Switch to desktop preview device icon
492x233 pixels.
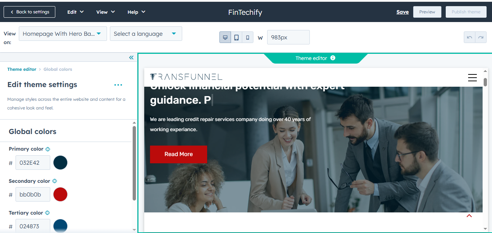(x=225, y=37)
